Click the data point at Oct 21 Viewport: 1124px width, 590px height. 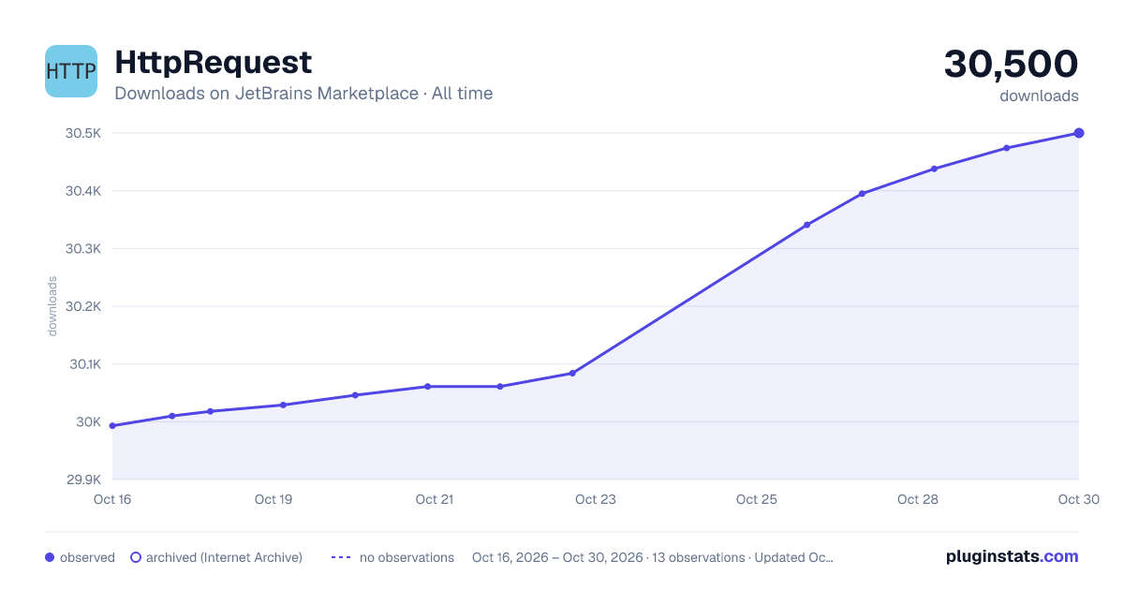427,386
